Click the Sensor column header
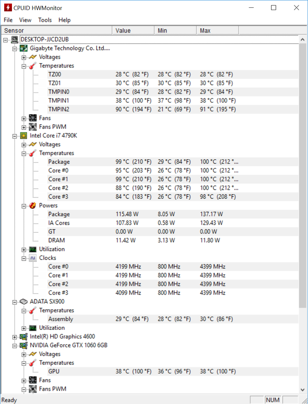Screen dimensions: 308x404 pyautogui.click(x=57, y=30)
